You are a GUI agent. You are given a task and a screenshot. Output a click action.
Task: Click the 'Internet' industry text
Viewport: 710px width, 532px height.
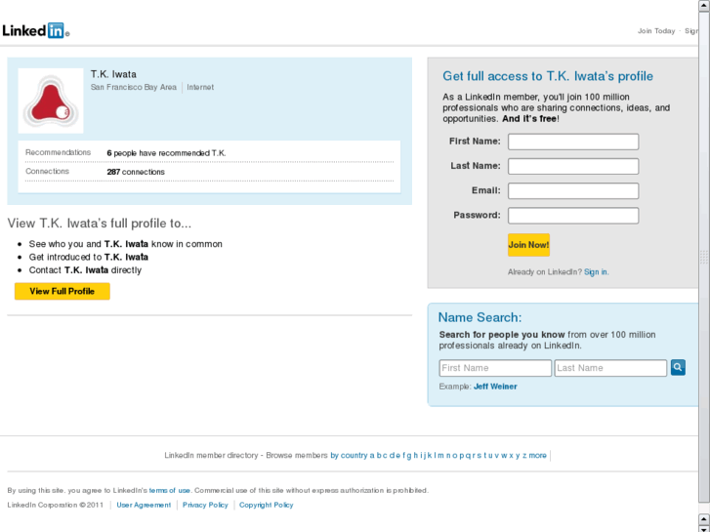pyautogui.click(x=200, y=87)
